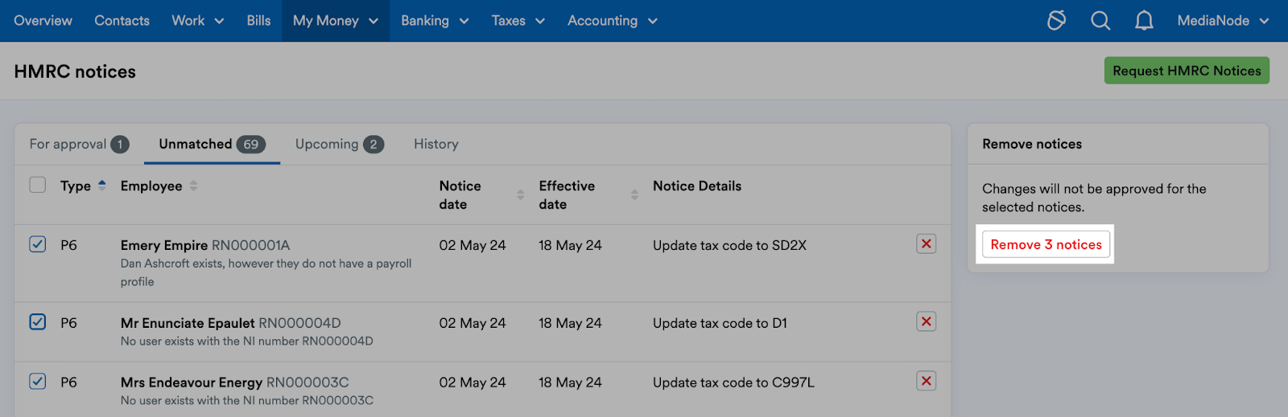Expand the My Money menu dropdown
Image resolution: width=1288 pixels, height=417 pixels.
pyautogui.click(x=336, y=21)
